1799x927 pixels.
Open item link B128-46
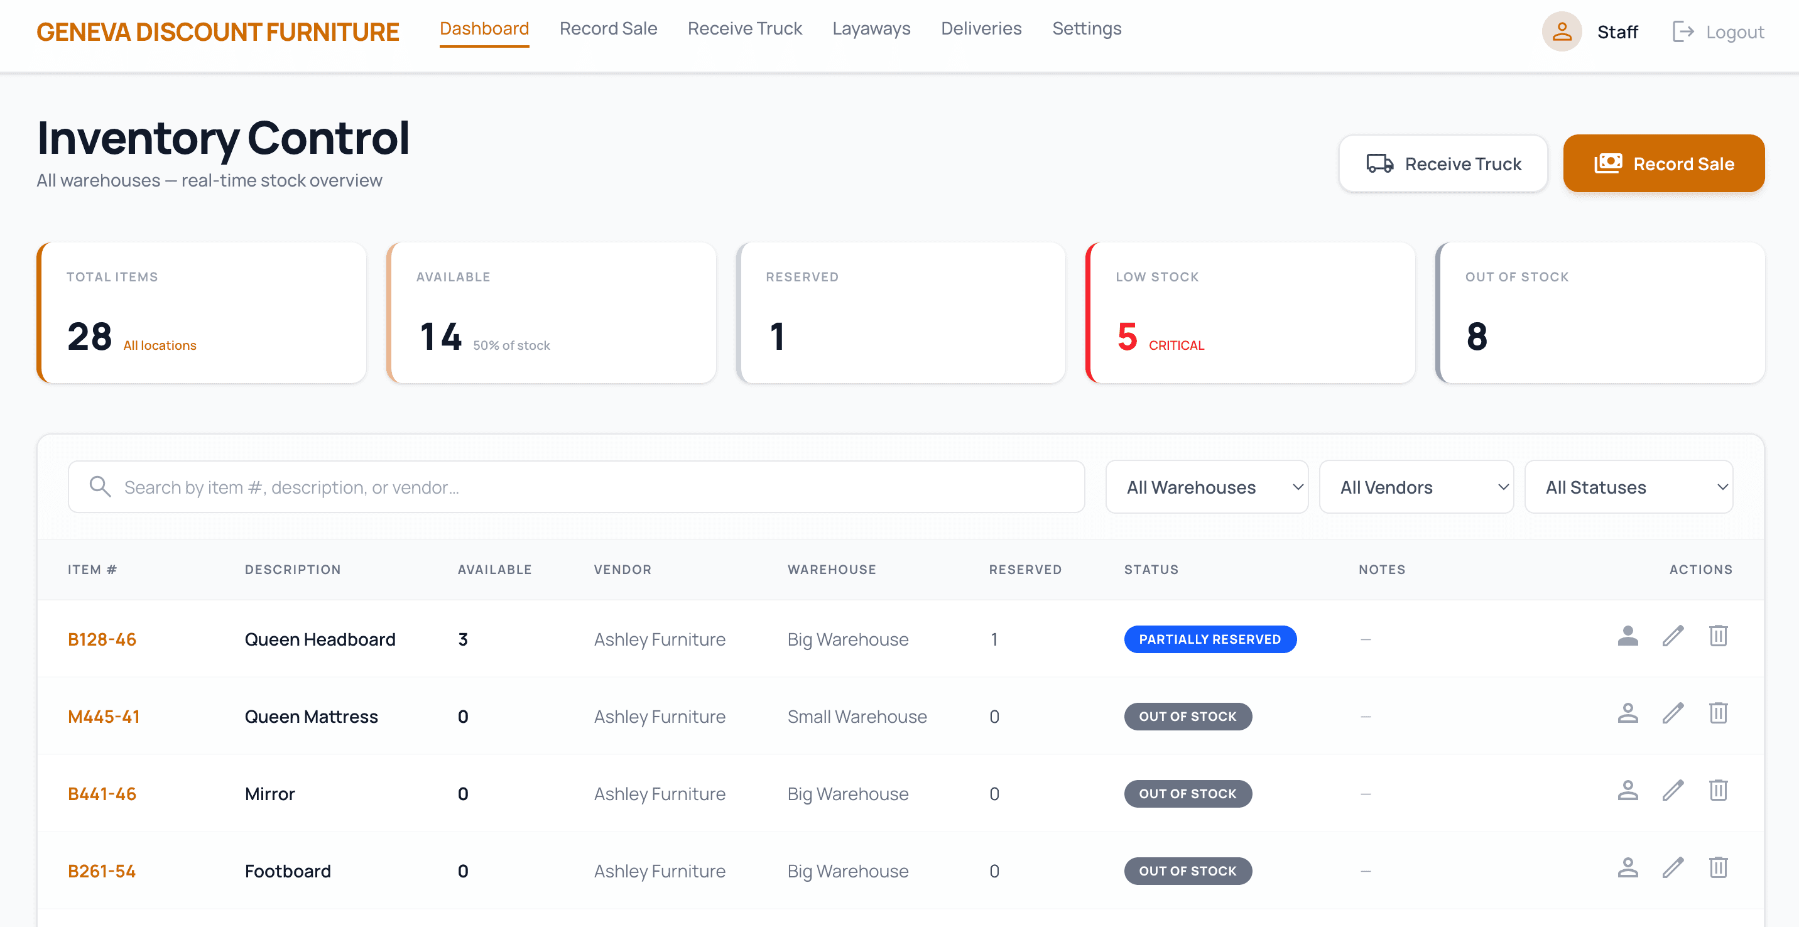[102, 639]
